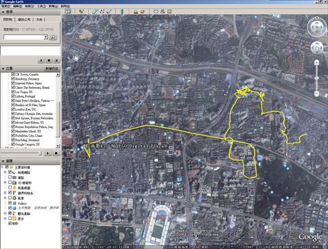
Task: Click the email envelope toolbar icon
Action: pos(156,11)
